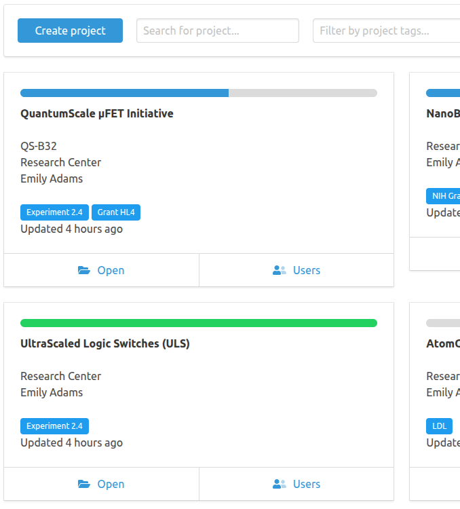Focus the Search for project field
The width and height of the screenshot is (460, 509).
tap(217, 31)
